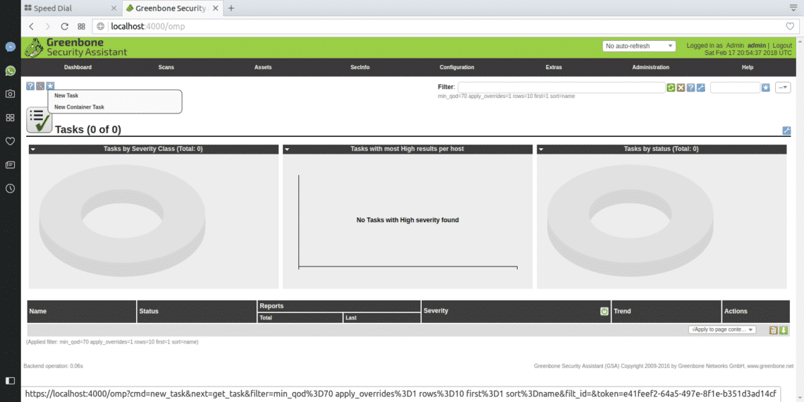Open the Help menu
804x402 pixels.
[748, 67]
